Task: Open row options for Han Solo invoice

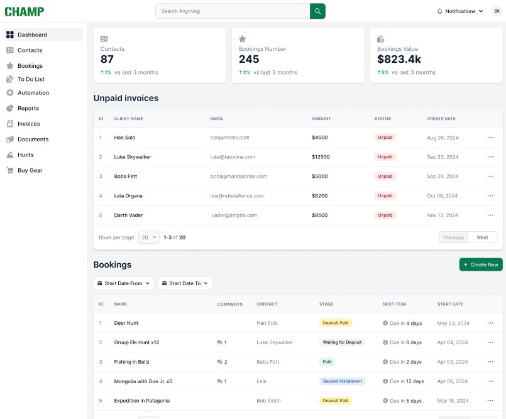Action: coord(490,138)
